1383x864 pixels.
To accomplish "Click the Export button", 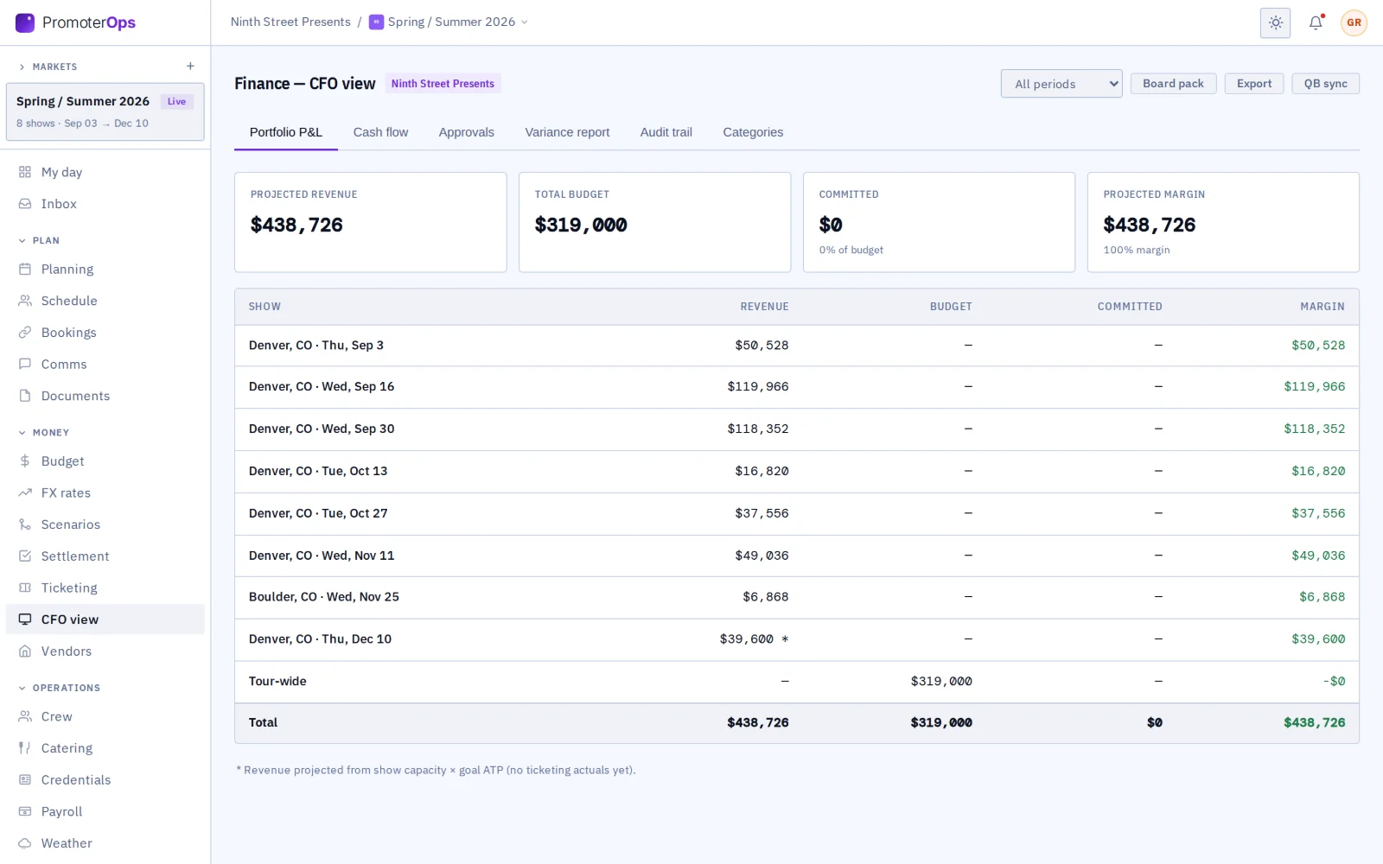I will click(x=1254, y=84).
